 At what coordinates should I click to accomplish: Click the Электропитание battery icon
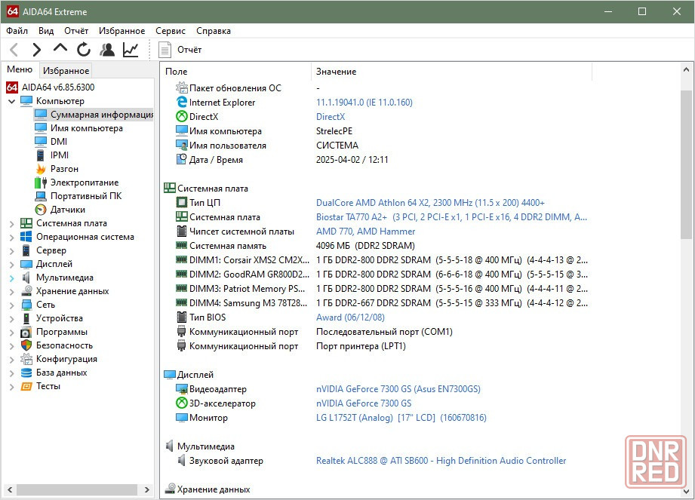point(40,183)
